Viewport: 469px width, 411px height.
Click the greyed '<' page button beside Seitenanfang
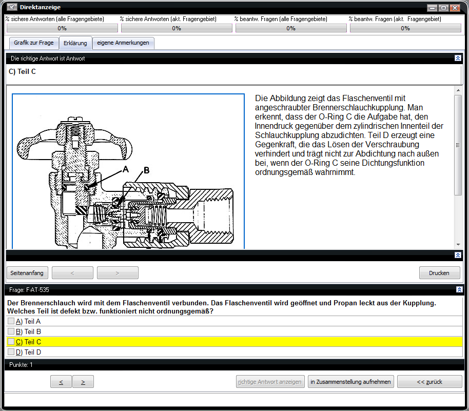coord(72,273)
